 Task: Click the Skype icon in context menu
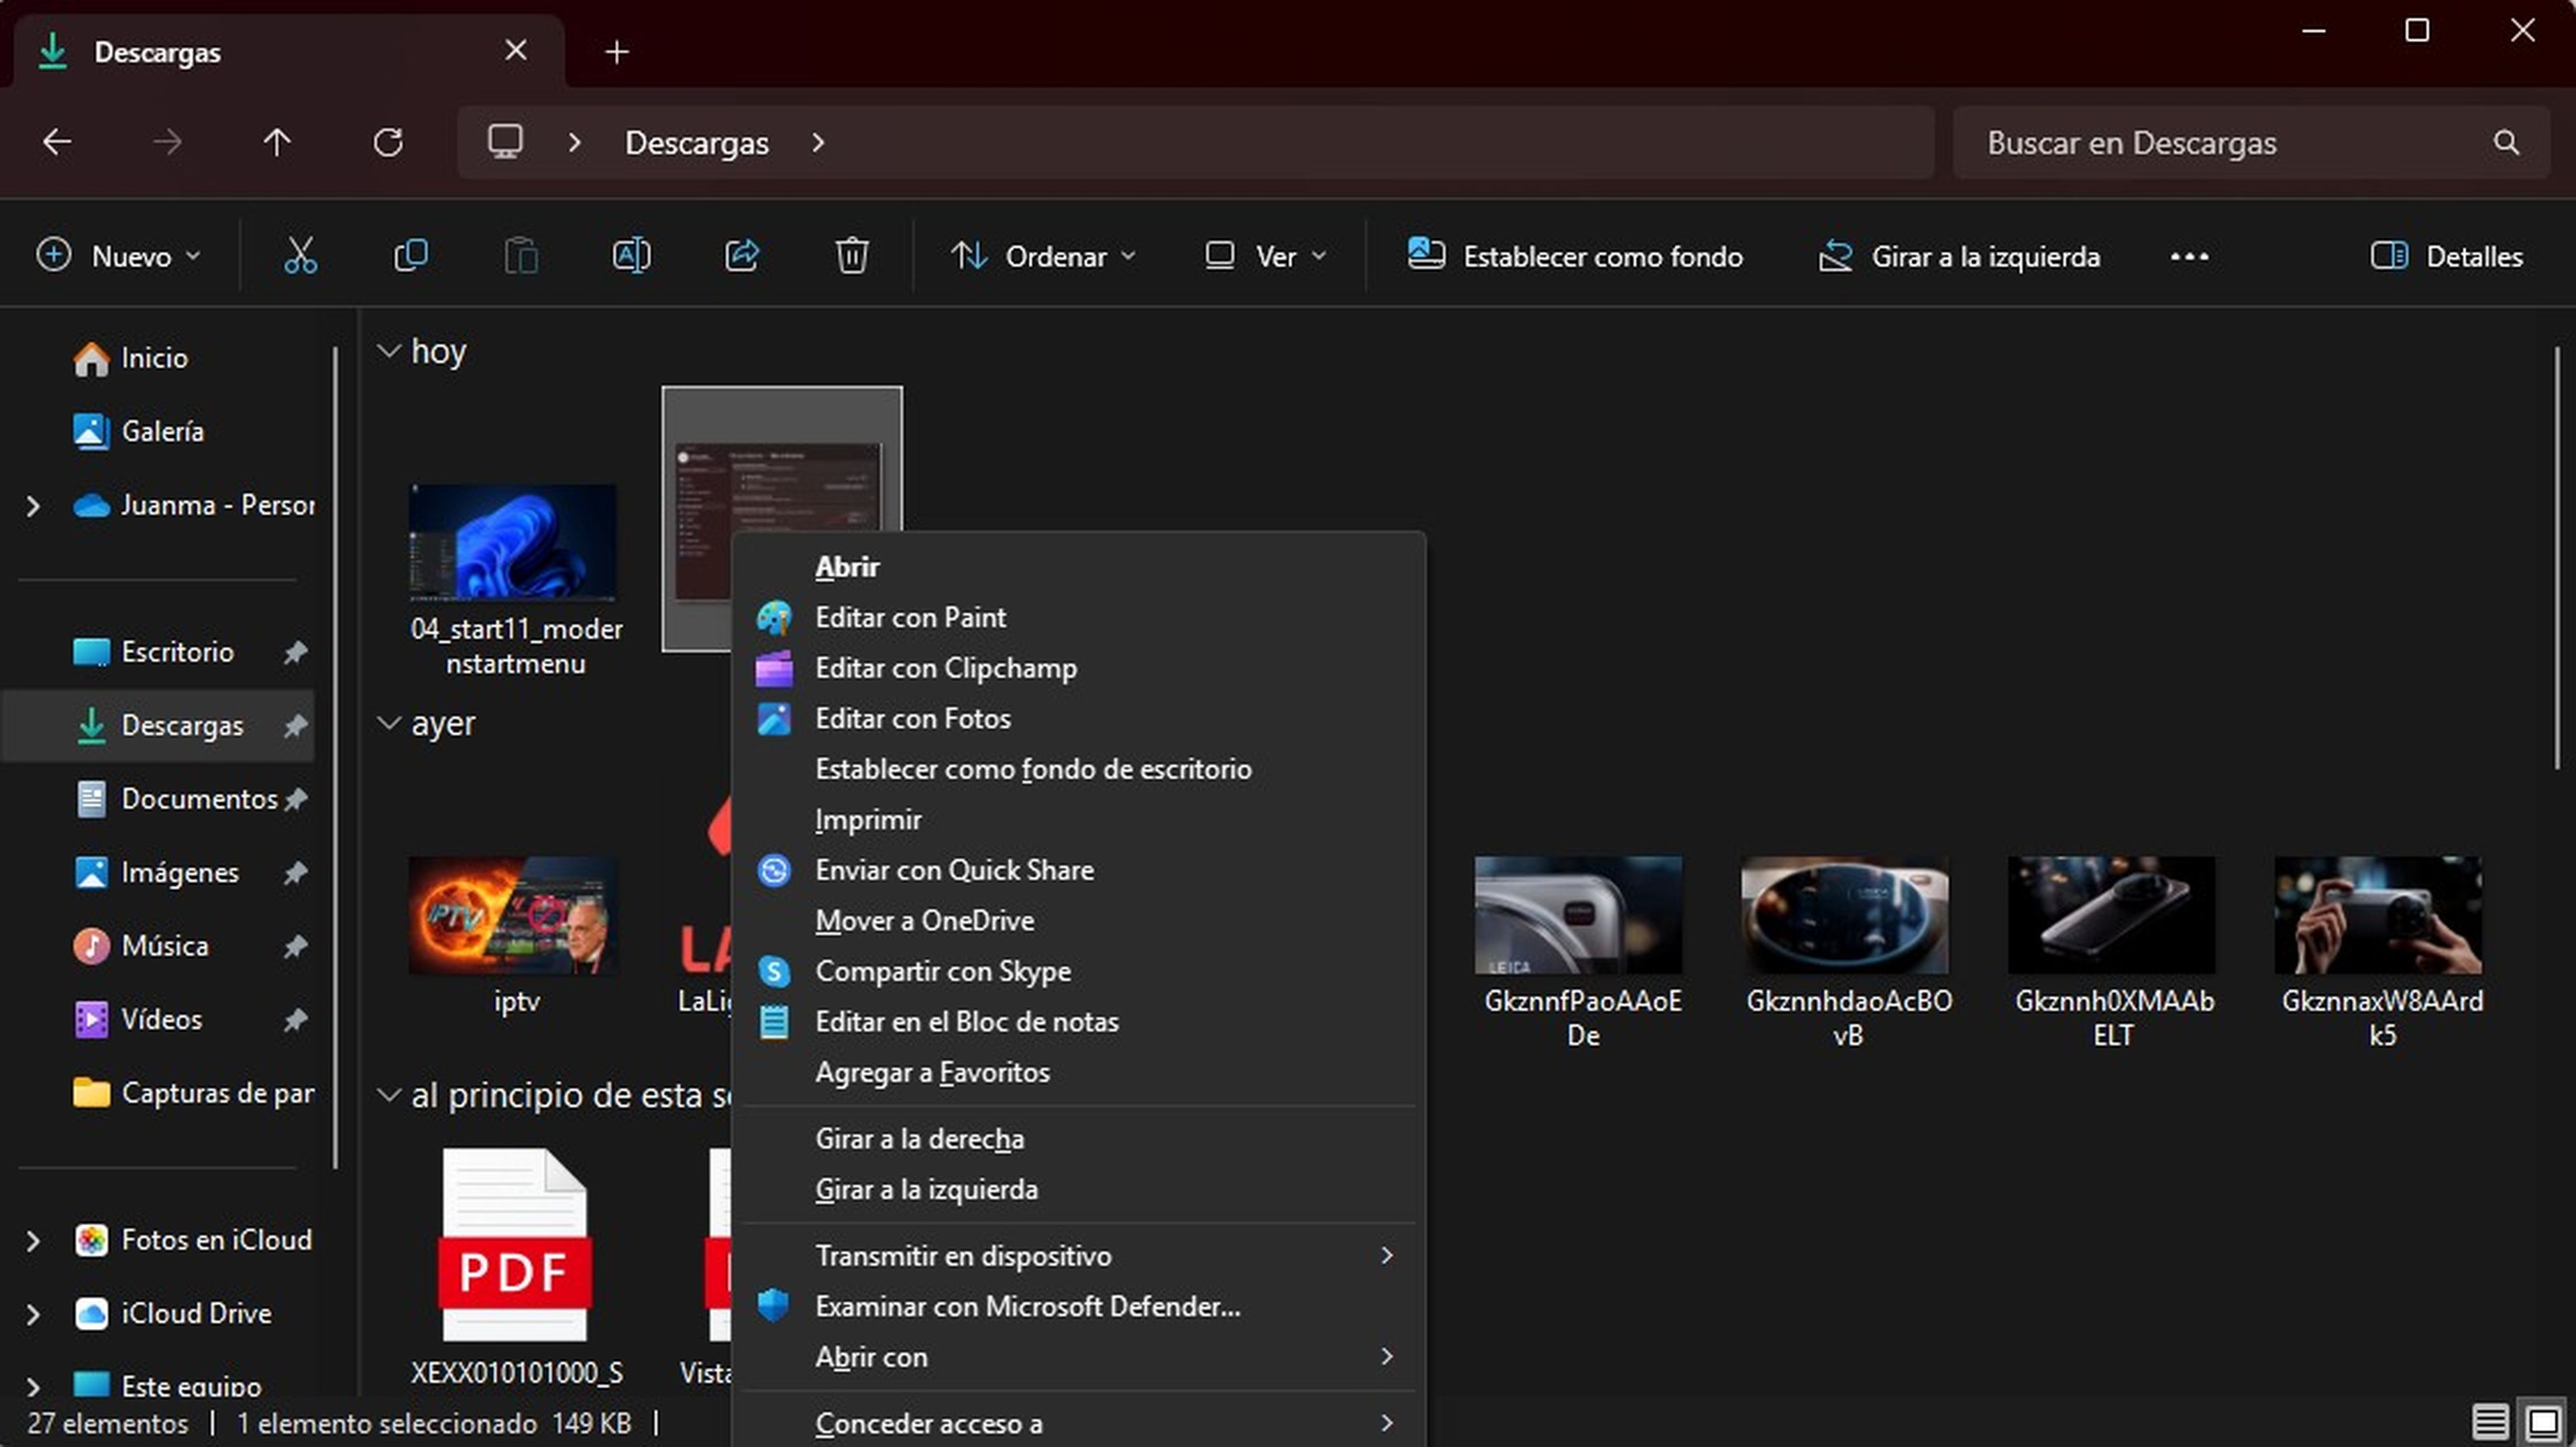pyautogui.click(x=774, y=972)
